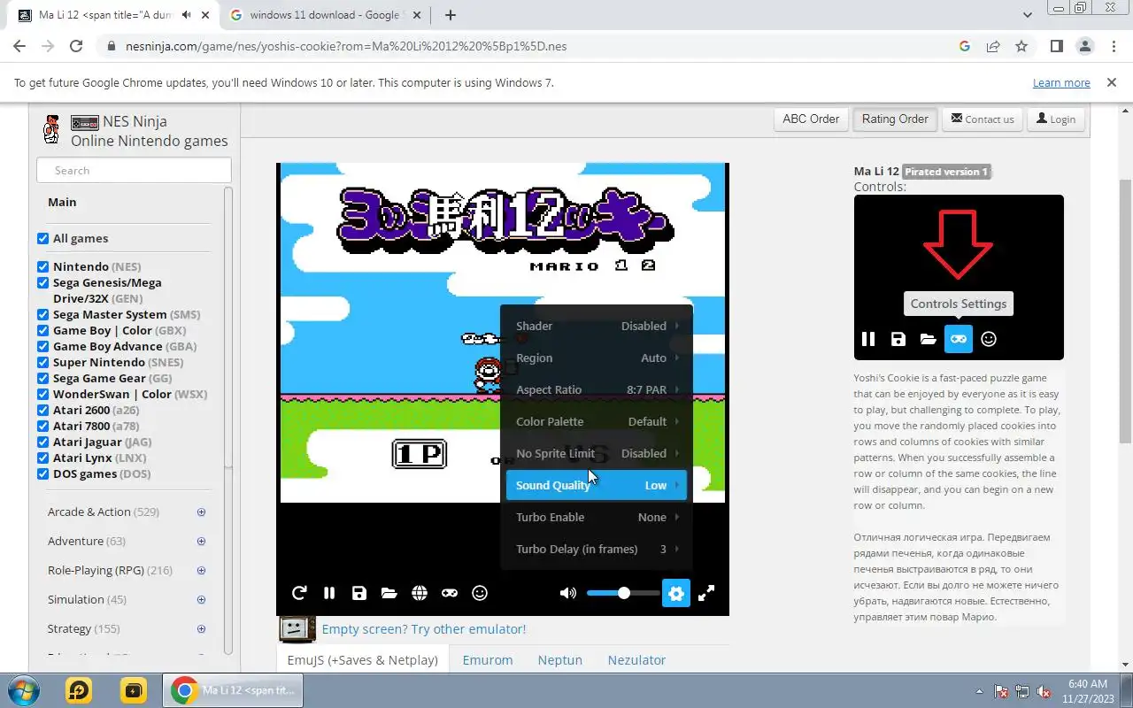Switch to the Nezulator emulator tab
This screenshot has width=1133, height=708.
pos(636,659)
